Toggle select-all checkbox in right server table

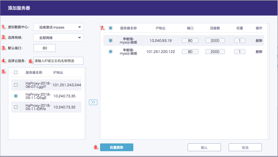[111, 28]
